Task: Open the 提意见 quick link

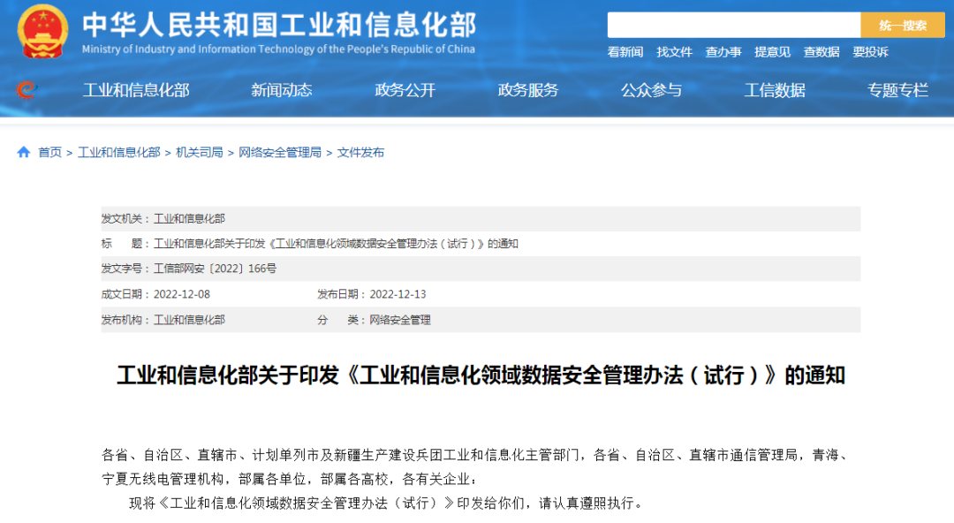Action: (772, 52)
